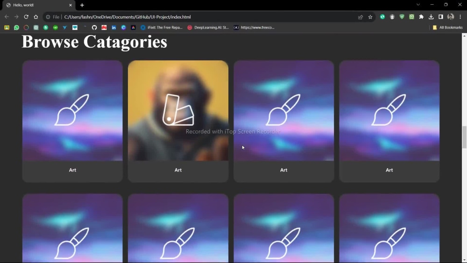Open the colorful circle bookmark icon
Screen dimensions: 467x263
point(26,28)
